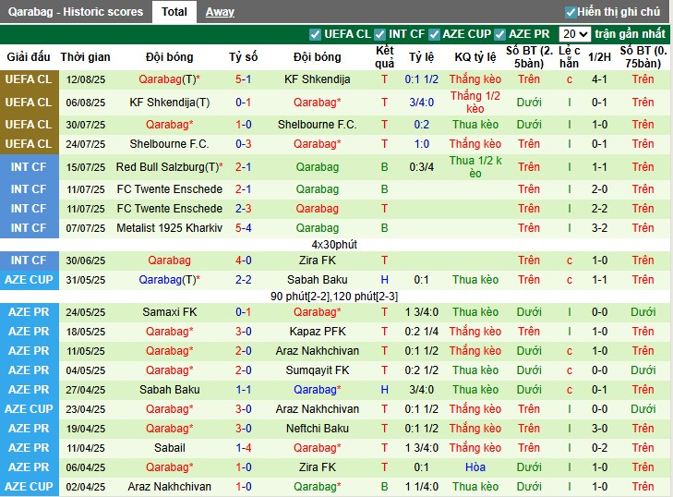The image size is (673, 497).
Task: Toggle the AZE PR filter checkbox
Action: click(x=500, y=34)
